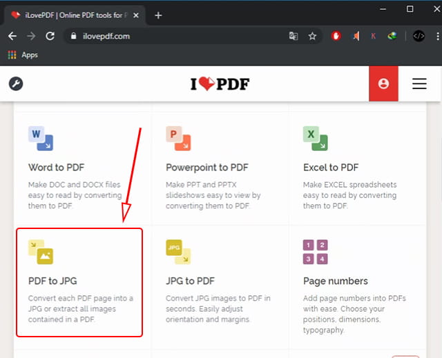This screenshot has height=358, width=442.
Task: Select the iLovePDF browser tab
Action: 75,15
